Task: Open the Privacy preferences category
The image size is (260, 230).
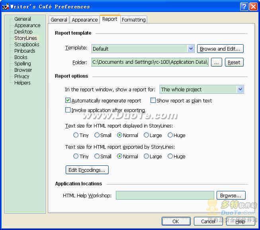Action: tap(22, 77)
